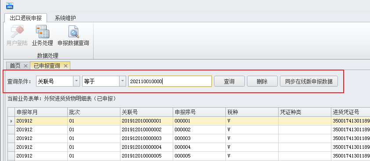Click the query value input field
This screenshot has height=161, width=370.
click(170, 81)
